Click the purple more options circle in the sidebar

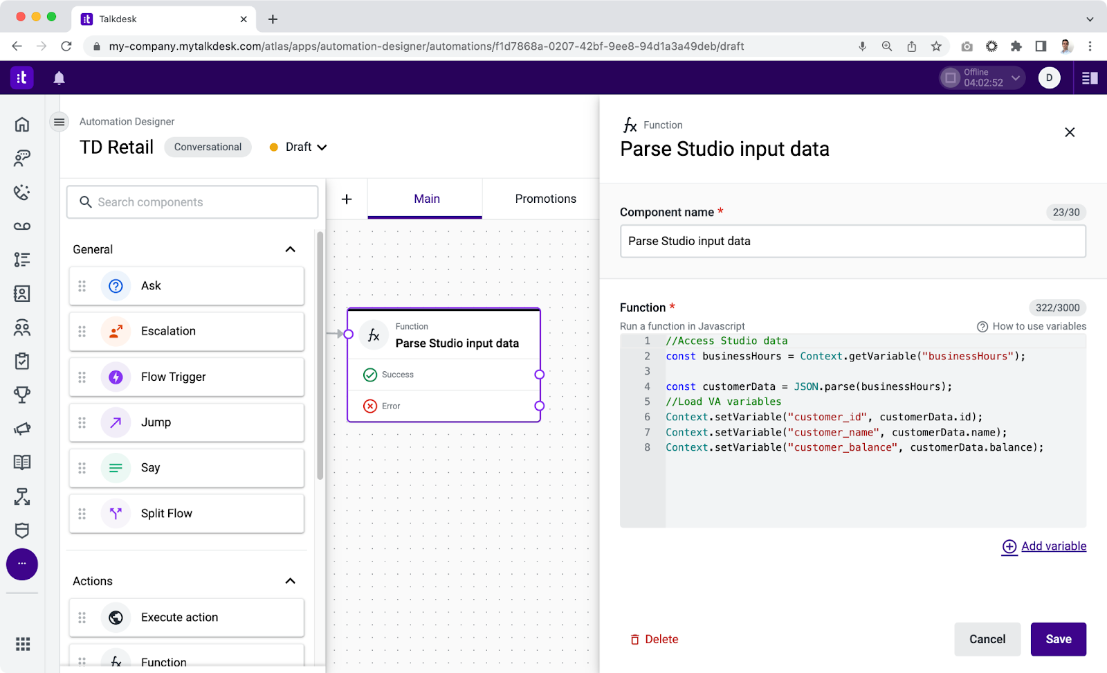pos(22,564)
